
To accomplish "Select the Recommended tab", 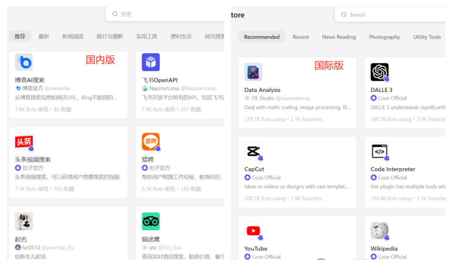I will tap(262, 37).
